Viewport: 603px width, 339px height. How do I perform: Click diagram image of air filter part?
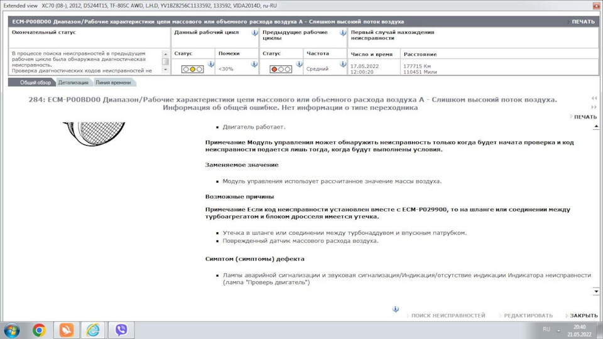coord(94,134)
